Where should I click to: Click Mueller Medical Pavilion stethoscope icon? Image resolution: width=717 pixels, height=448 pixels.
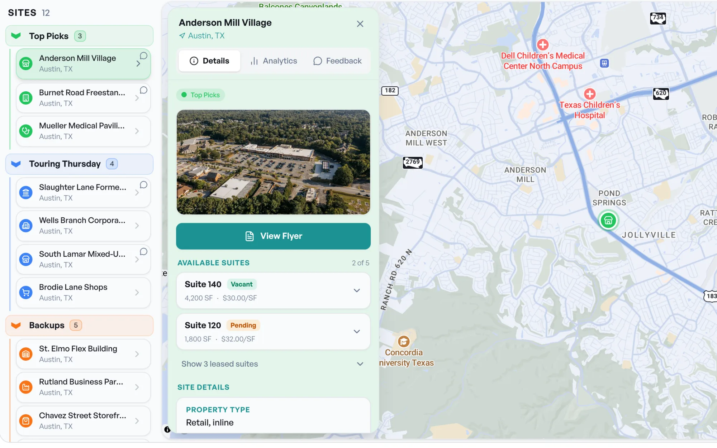point(26,131)
